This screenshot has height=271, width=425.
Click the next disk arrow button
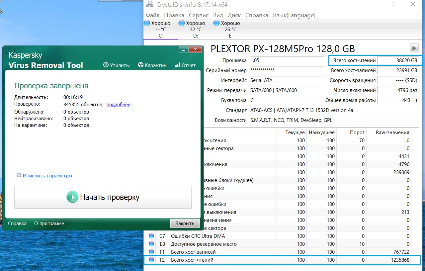click(414, 48)
